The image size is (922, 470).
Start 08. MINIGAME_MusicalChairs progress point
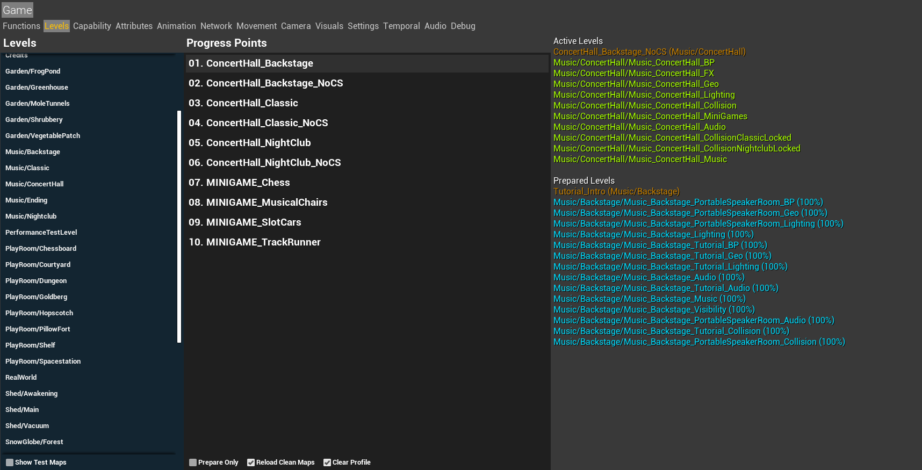tap(367, 203)
